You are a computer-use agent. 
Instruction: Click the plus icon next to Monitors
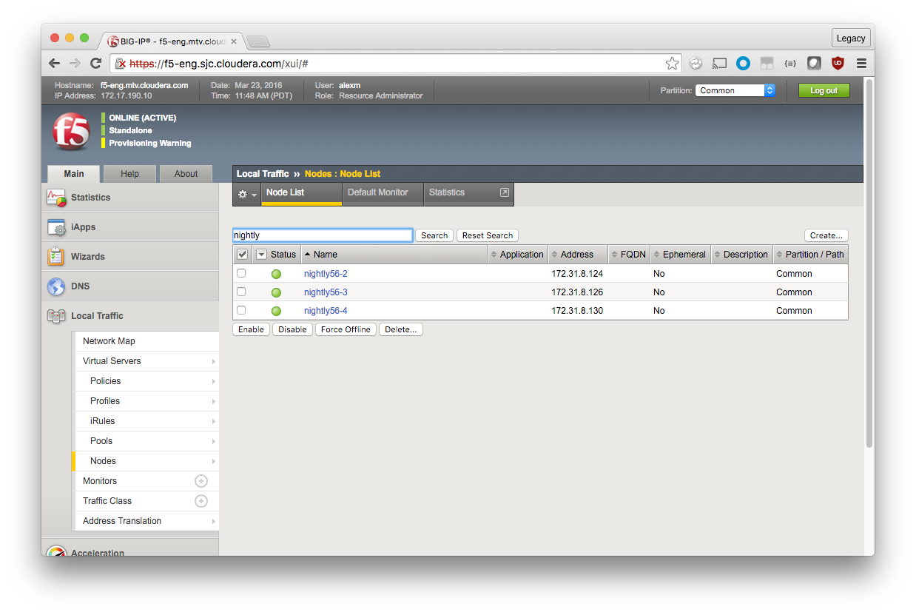(x=201, y=481)
